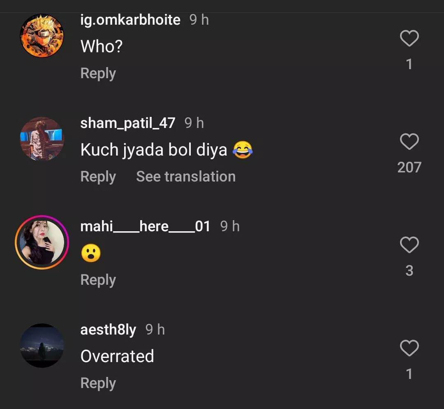Image resolution: width=444 pixels, height=409 pixels.
Task: Open ig.omkarbhoite's profile picture
Action: pyautogui.click(x=42, y=36)
